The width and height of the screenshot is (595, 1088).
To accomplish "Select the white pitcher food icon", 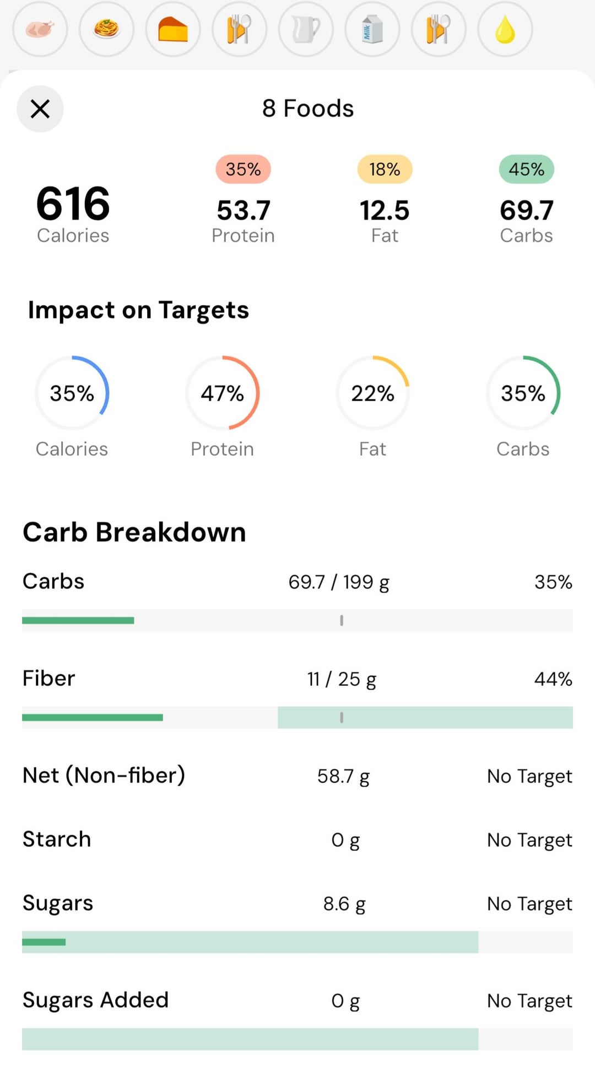I will (306, 29).
